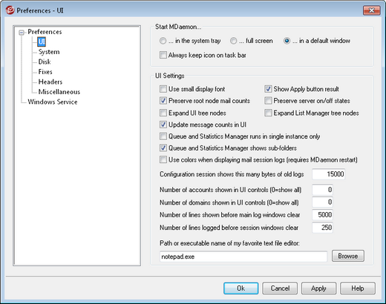Click the text editor path field
The width and height of the screenshot is (386, 304).
(x=243, y=257)
